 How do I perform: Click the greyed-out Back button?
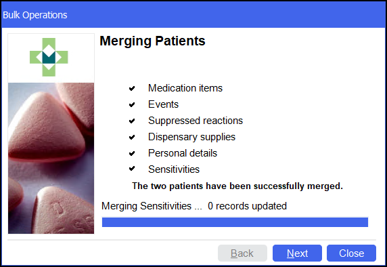point(242,253)
